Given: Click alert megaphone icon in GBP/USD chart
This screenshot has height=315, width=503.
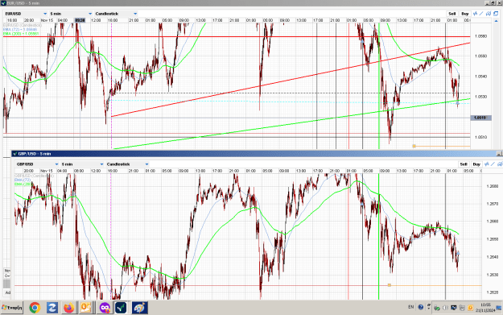Looking at the screenshot, I should [500, 164].
